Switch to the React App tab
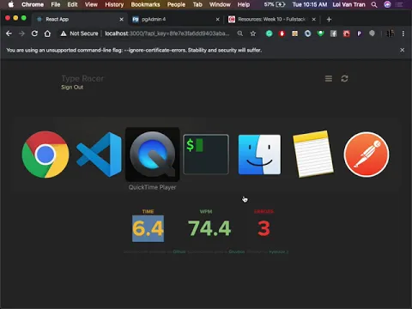412x309 pixels. 79,19
